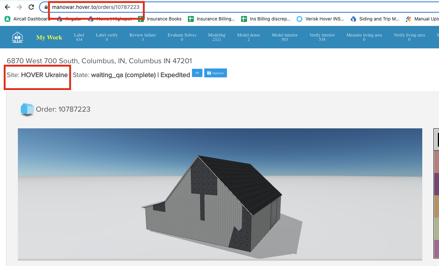Open the Verisk Hover INS bookmark
Viewport: 439px width, 266px height.
coord(321,19)
